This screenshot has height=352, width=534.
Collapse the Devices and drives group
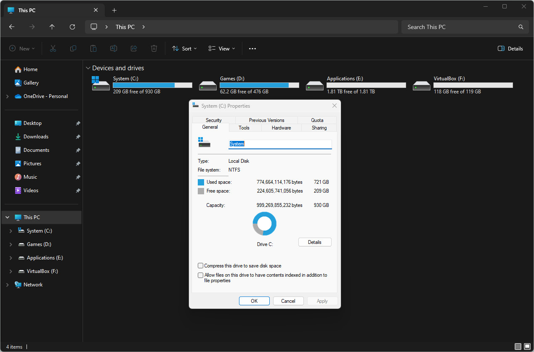point(88,68)
